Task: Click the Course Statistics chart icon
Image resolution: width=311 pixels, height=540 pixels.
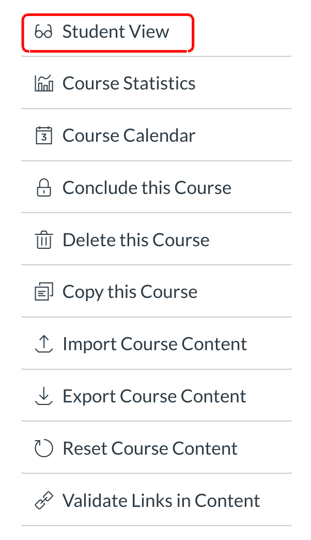Action: 43,84
